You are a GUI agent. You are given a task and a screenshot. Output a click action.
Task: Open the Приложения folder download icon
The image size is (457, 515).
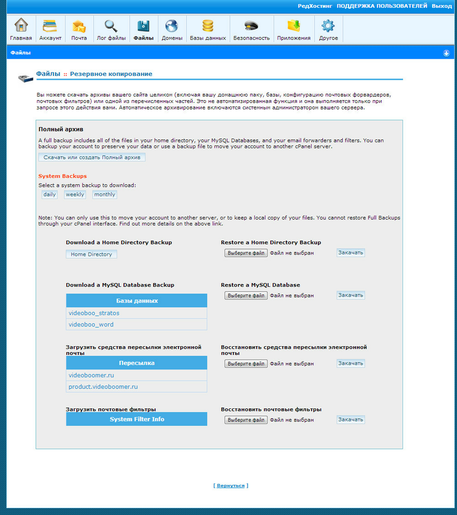(294, 26)
